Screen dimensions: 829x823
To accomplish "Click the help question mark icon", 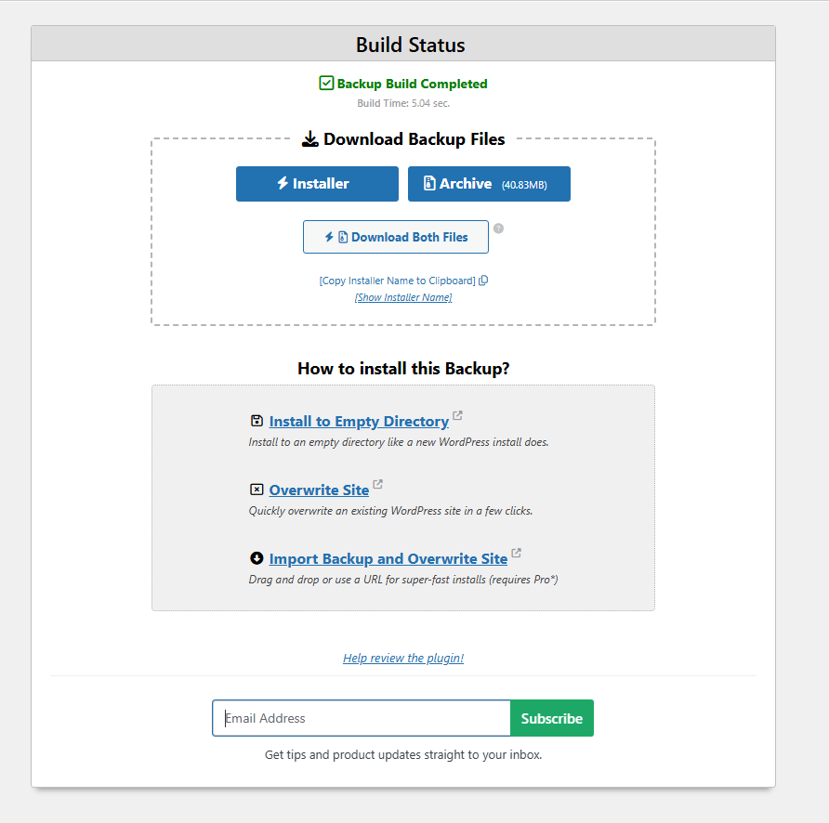I will (x=498, y=229).
